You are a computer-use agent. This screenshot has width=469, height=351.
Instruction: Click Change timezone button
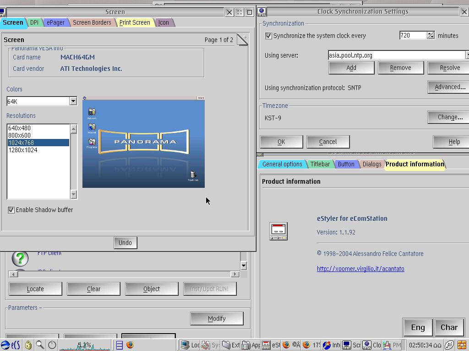click(x=449, y=117)
